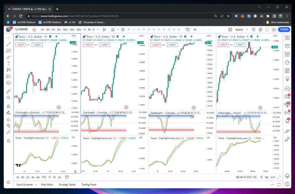Image resolution: width=295 pixels, height=194 pixels.
Task: Toggle auto scale on price axis
Action: coord(273,177)
